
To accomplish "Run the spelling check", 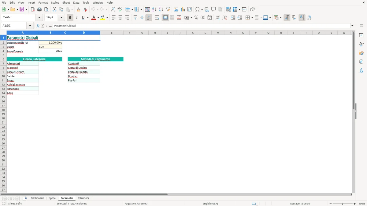I will point(120,9).
